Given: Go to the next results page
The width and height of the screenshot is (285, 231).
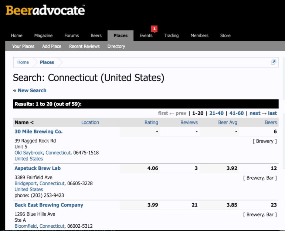Looking at the screenshot, I should coord(255,113).
